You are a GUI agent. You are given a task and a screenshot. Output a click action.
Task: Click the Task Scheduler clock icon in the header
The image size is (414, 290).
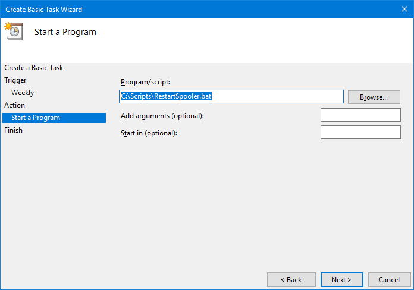14,31
